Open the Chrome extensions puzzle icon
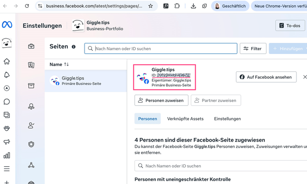Viewport: 307px width, 184px height. point(177,6)
